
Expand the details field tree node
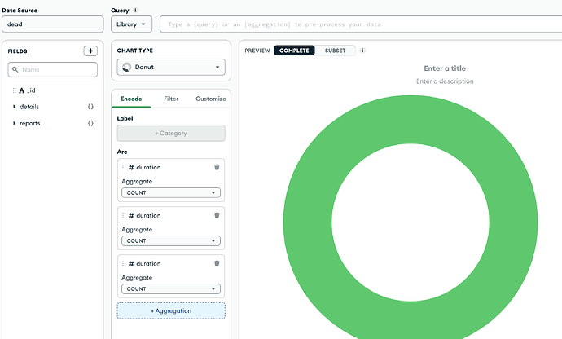pyautogui.click(x=15, y=107)
